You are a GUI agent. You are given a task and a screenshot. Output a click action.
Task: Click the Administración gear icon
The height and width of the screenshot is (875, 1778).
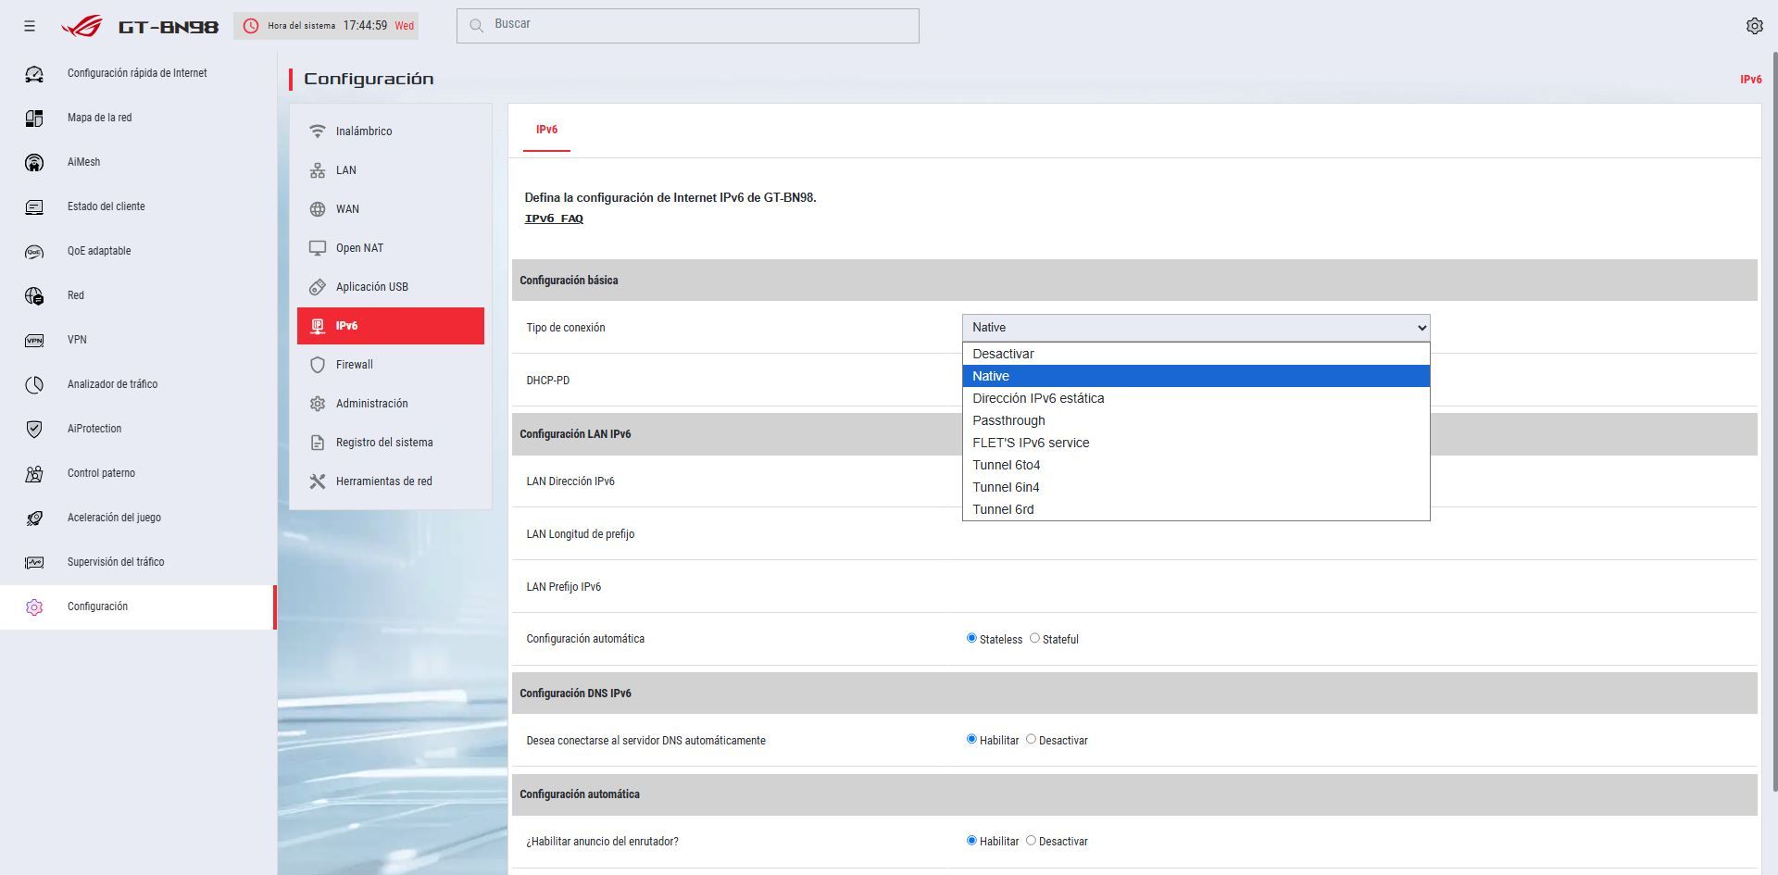point(318,404)
